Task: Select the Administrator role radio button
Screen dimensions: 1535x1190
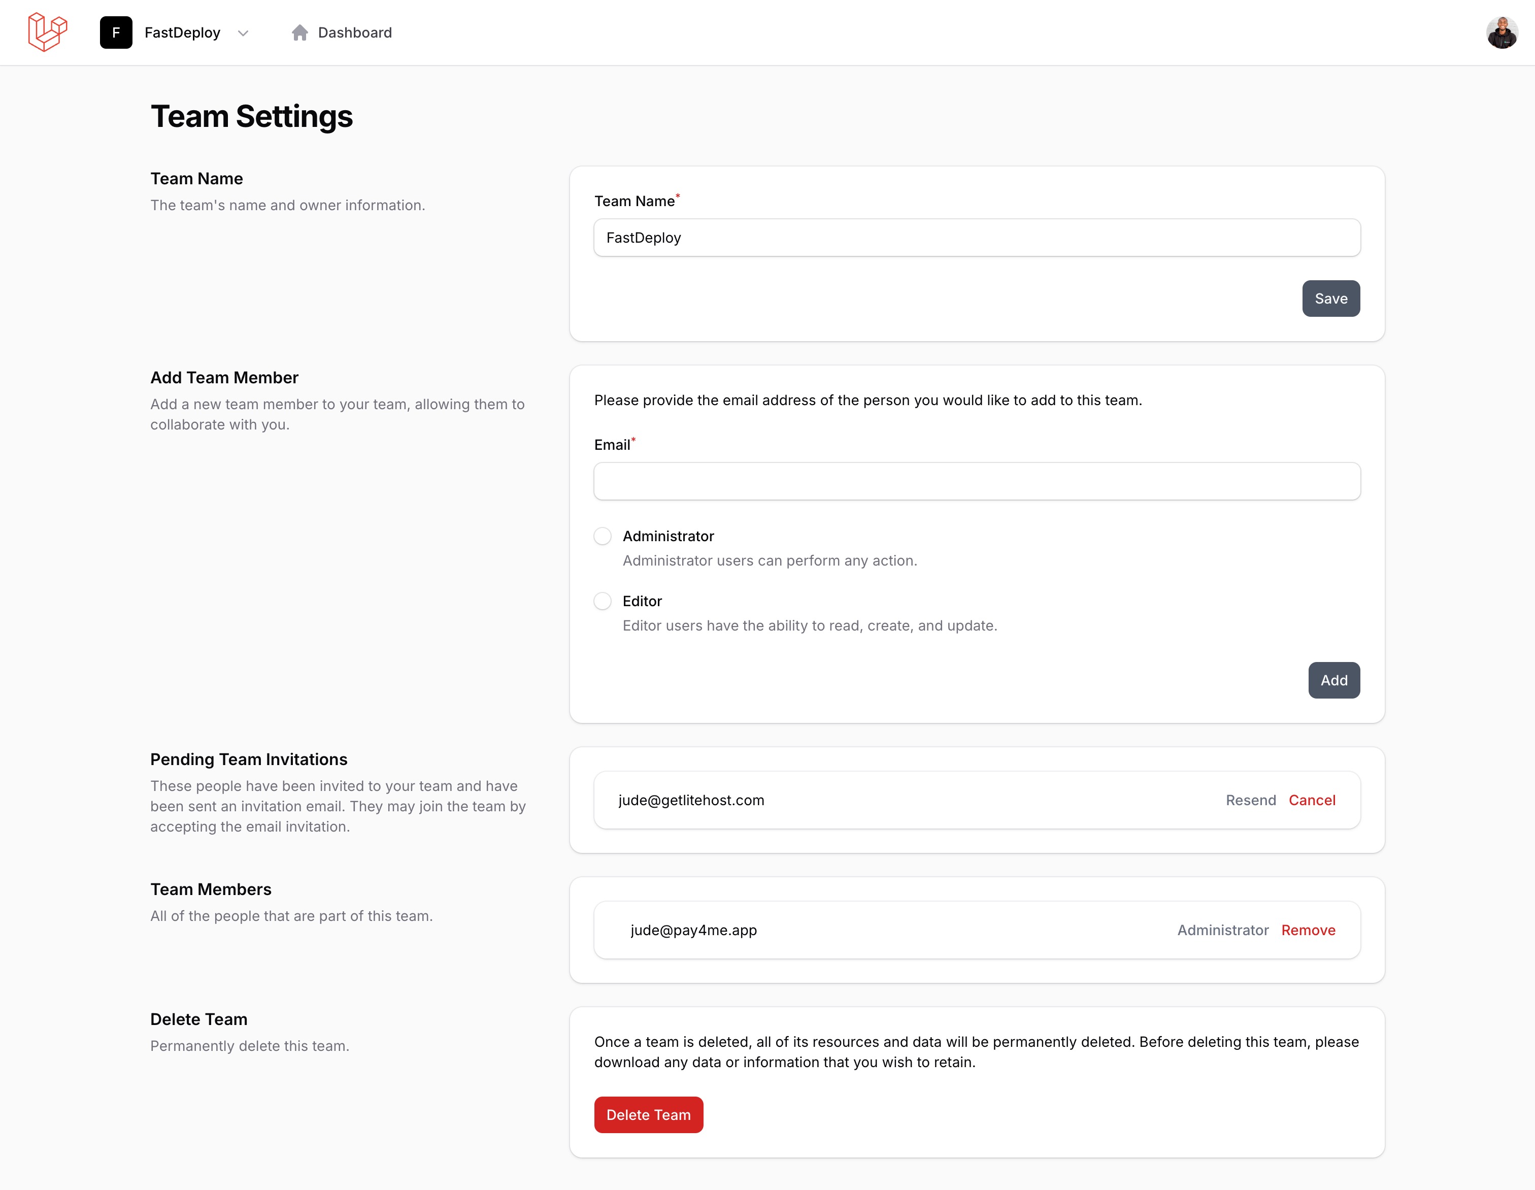Action: [603, 536]
